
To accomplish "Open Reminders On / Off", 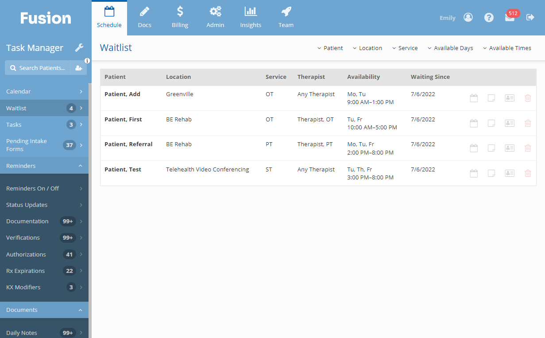I will point(44,188).
